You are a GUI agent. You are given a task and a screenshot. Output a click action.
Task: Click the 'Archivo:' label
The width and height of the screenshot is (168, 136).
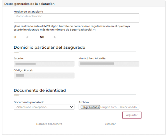[x=84, y=102]
